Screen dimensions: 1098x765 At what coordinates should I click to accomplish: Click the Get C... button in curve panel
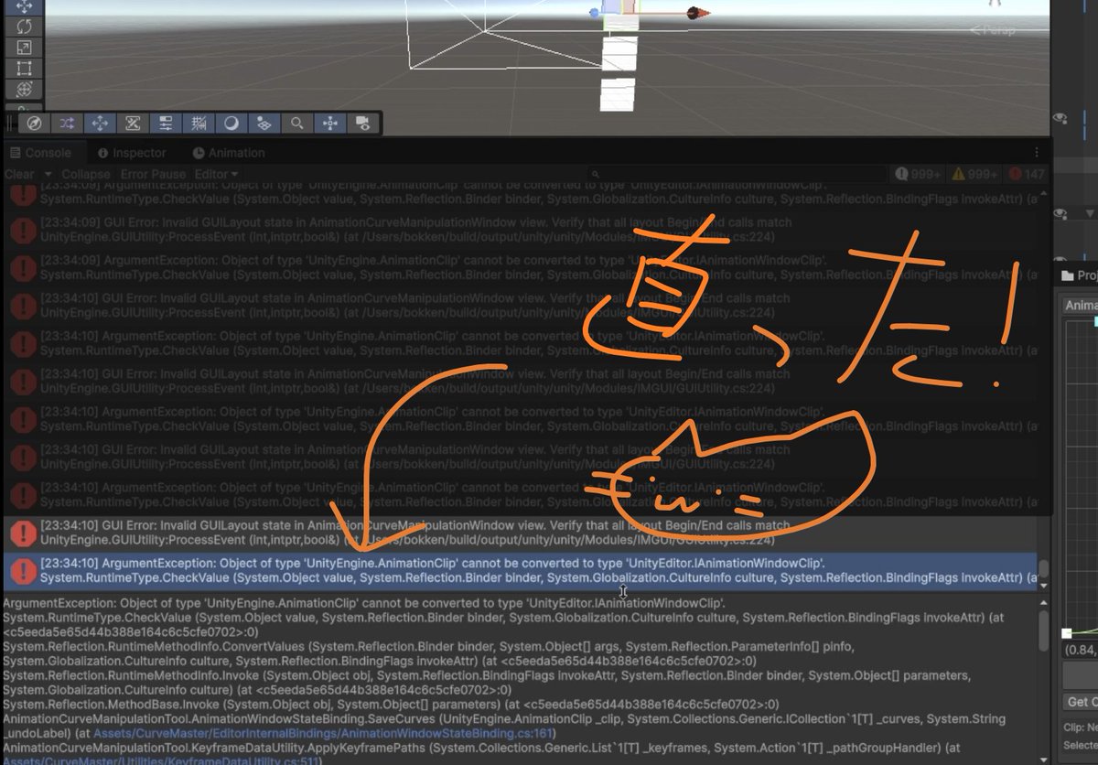(1080, 702)
